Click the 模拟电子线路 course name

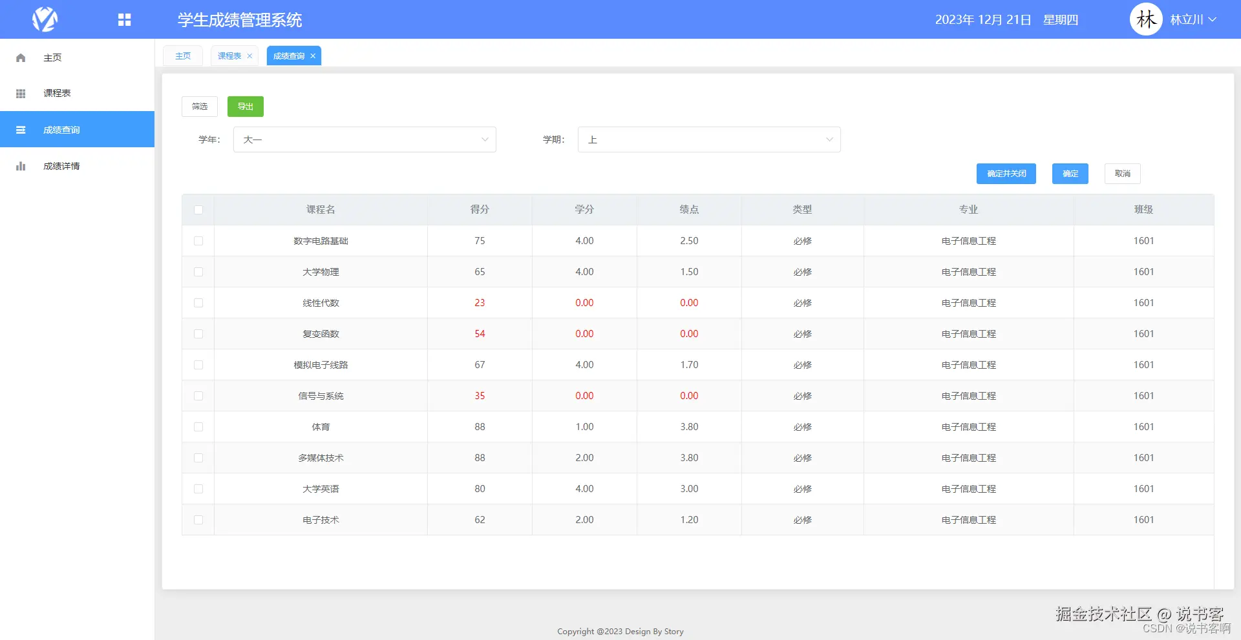coord(321,365)
